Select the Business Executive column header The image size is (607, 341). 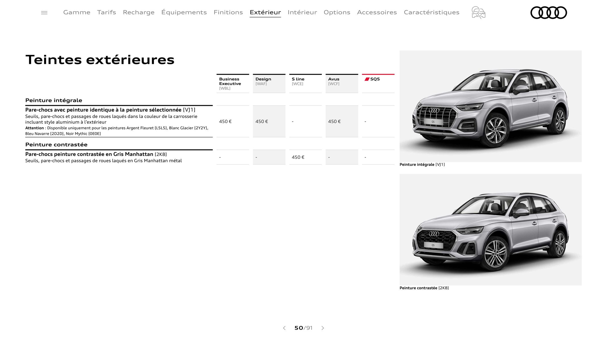pyautogui.click(x=232, y=84)
